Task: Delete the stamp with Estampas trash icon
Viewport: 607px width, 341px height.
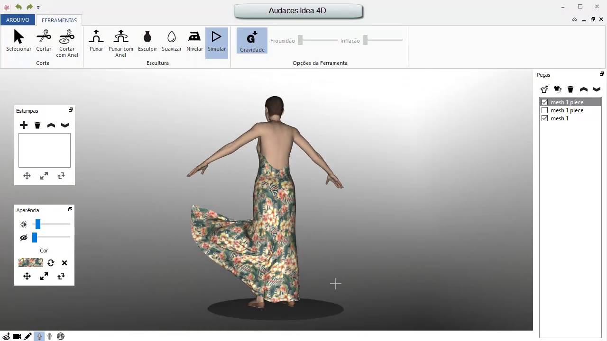Action: [37, 125]
